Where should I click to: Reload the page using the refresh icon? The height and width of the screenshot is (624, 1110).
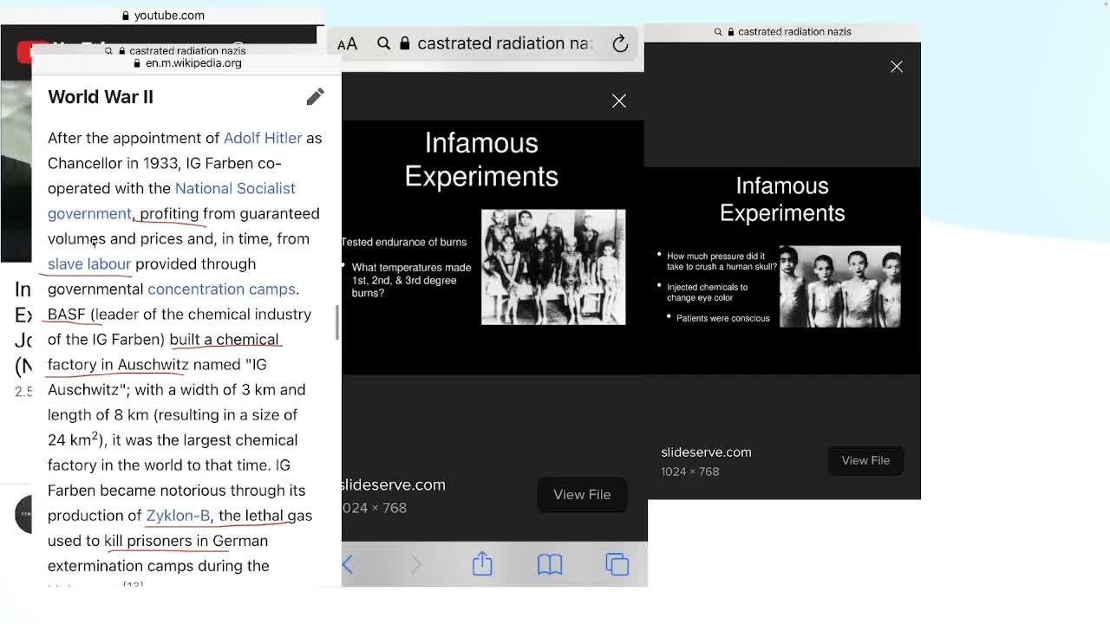(x=620, y=43)
